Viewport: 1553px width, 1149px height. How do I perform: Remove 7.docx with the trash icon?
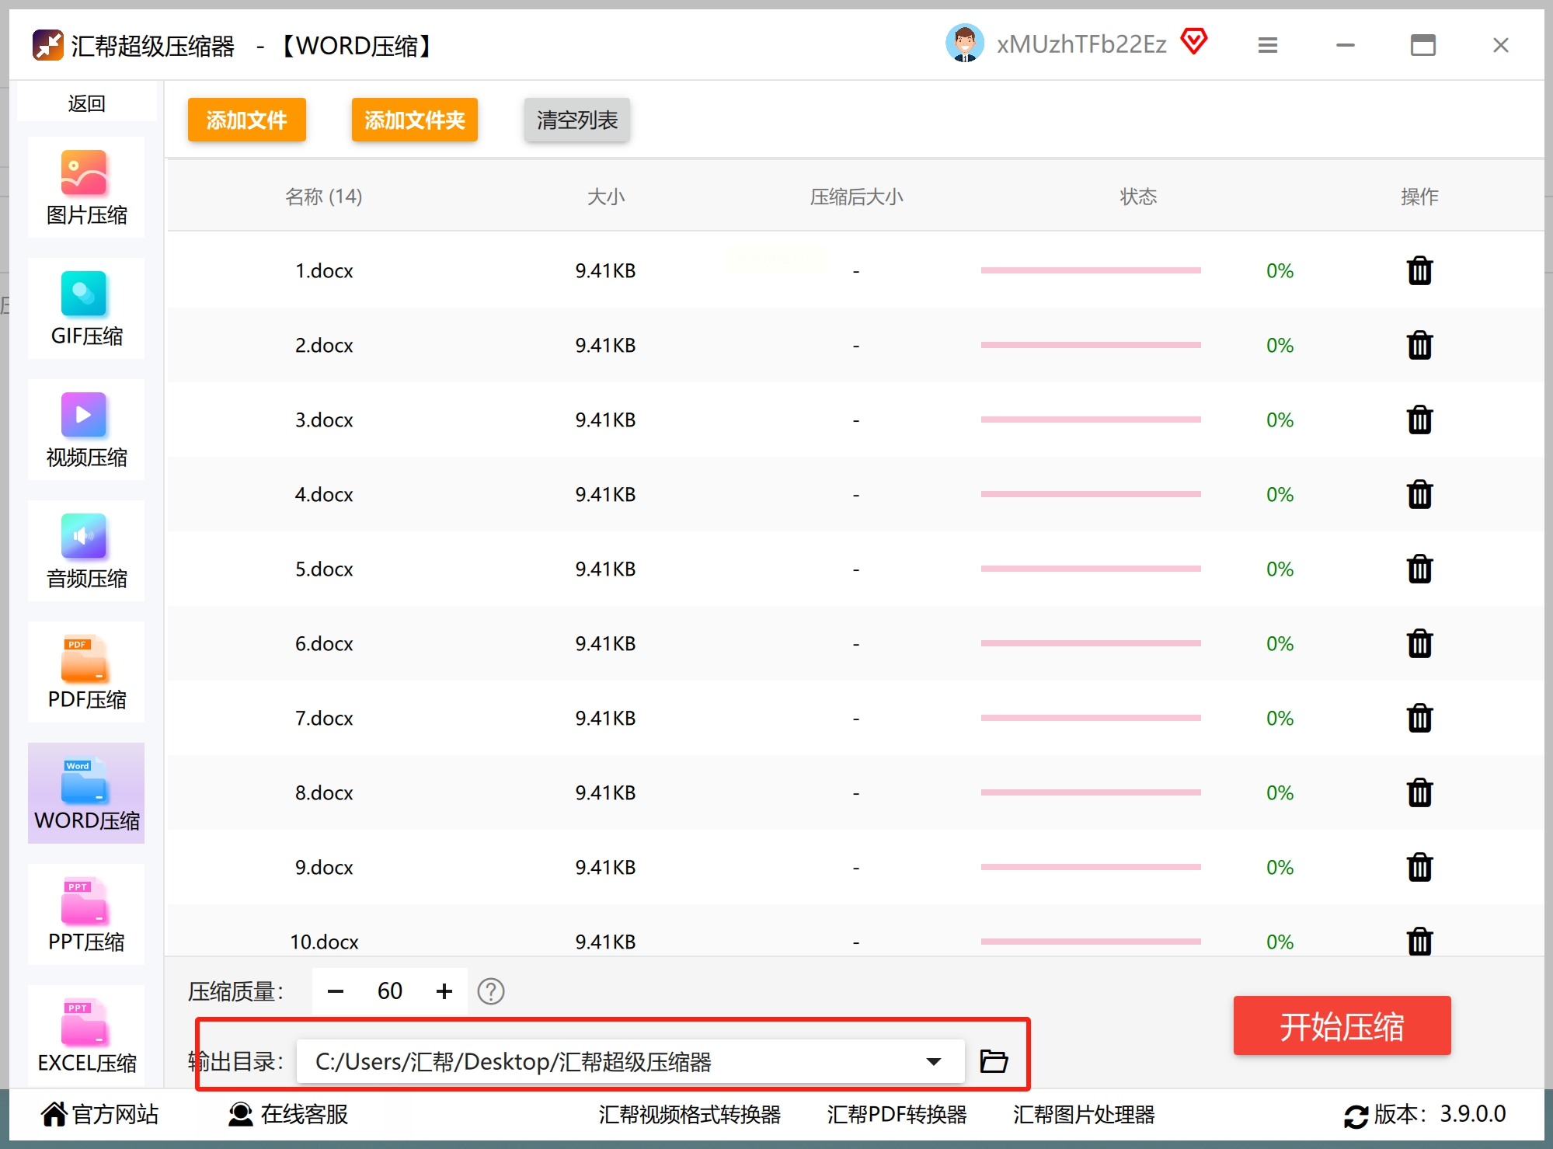click(1419, 718)
